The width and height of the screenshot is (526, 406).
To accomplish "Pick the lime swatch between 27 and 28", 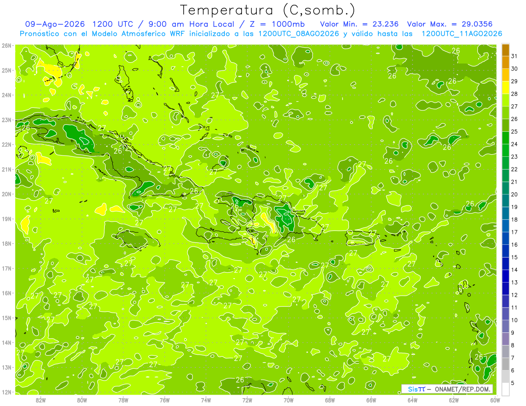I will [505, 100].
